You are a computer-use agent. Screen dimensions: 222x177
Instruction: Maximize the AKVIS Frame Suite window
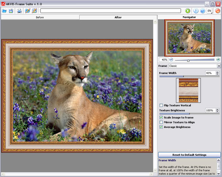pos(212,4)
